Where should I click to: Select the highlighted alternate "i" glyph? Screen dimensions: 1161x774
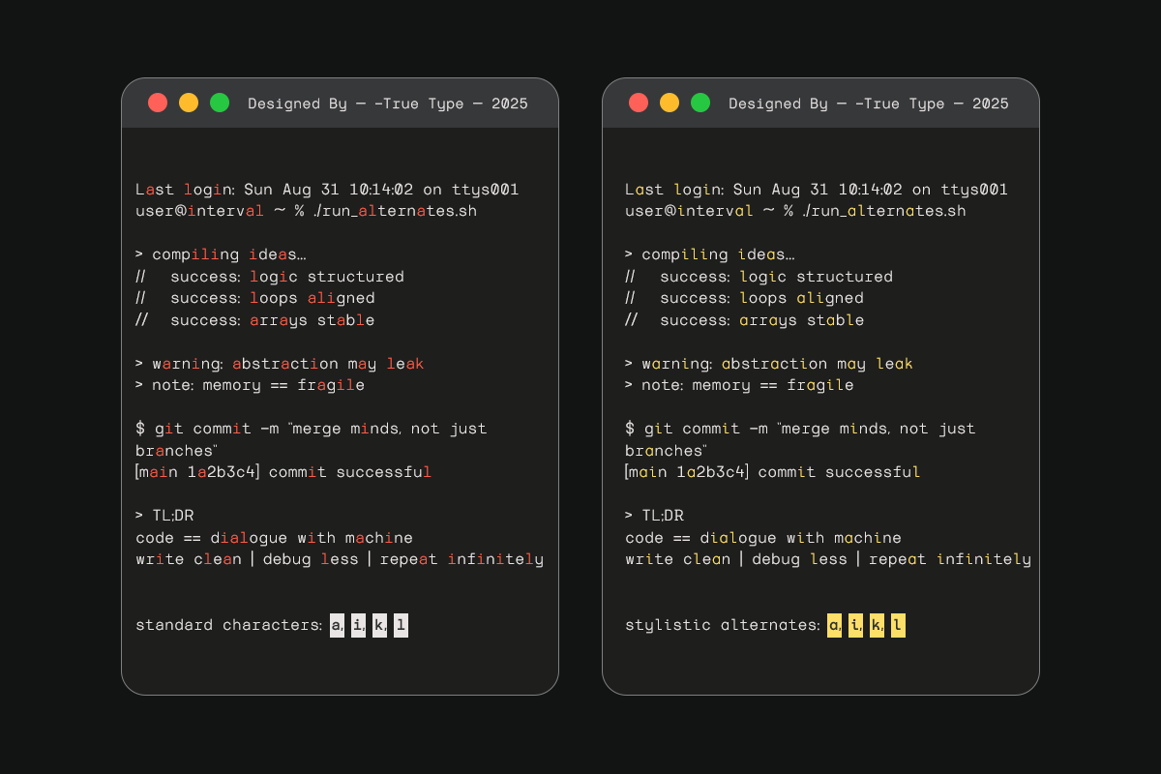click(855, 625)
